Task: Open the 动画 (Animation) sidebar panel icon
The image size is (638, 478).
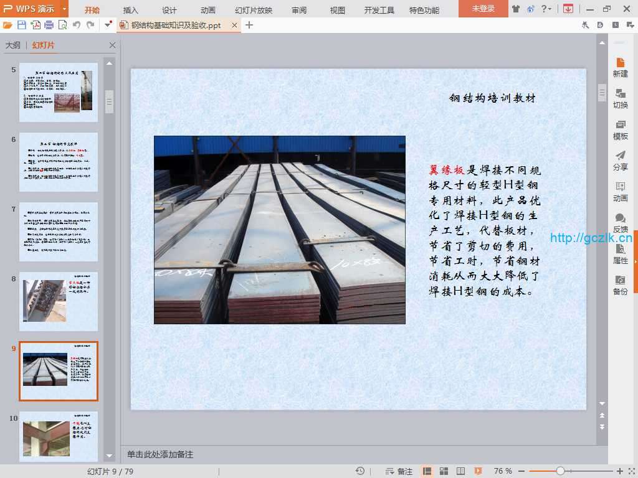Action: point(620,192)
